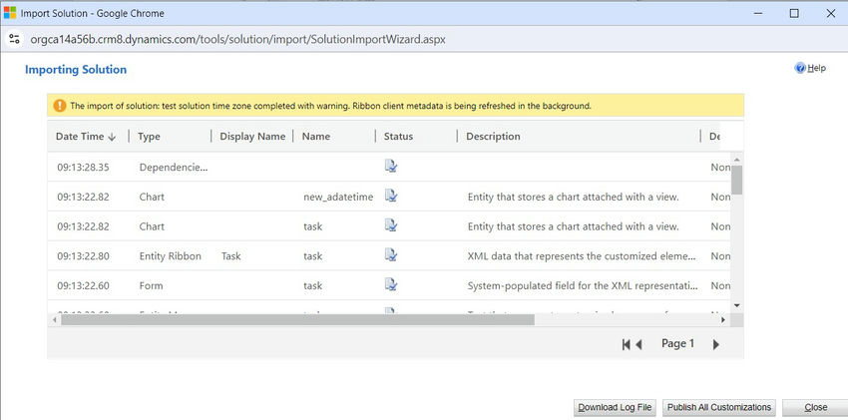
Task: Go to previous page arrow
Action: [638, 344]
